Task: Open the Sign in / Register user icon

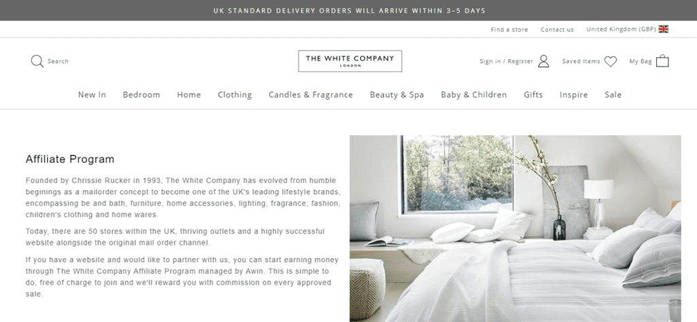Action: tap(543, 61)
